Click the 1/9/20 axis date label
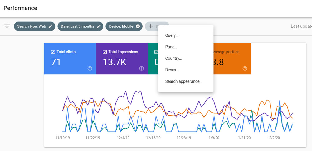312x151 pixels. [x=214, y=138]
